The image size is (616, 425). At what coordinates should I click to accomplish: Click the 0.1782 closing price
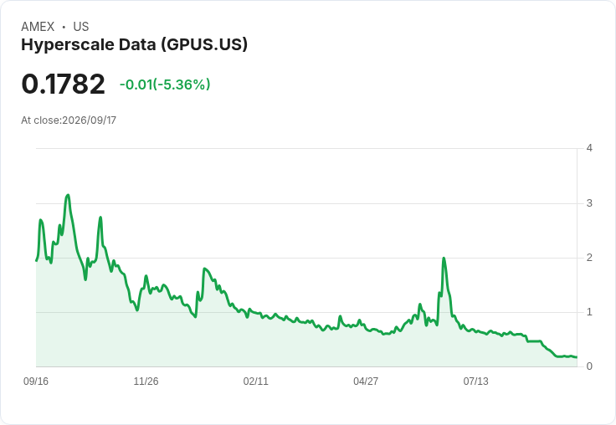(64, 84)
